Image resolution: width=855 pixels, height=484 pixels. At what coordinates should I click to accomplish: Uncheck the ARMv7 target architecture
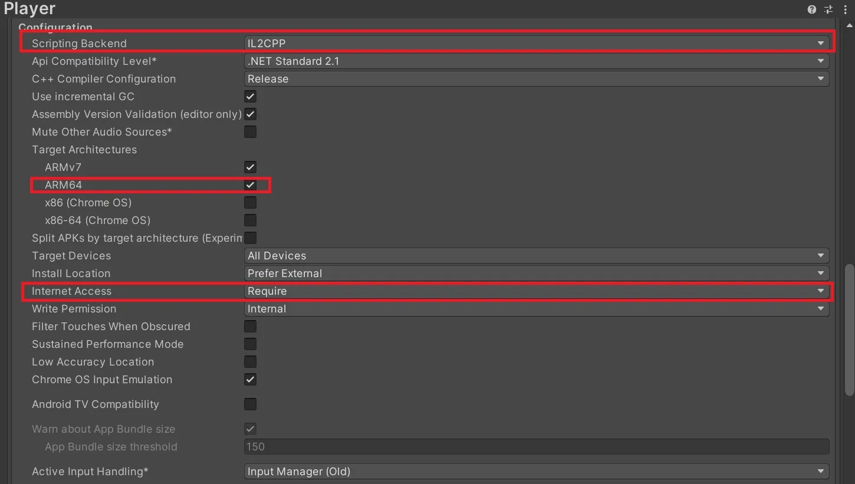[x=251, y=167]
